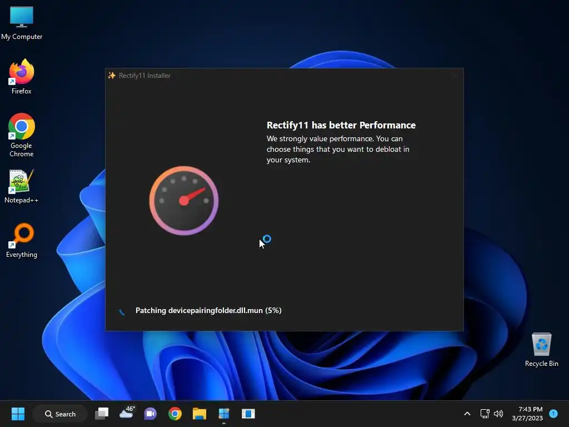Open Task View on the taskbar
569x427 pixels.
102,414
